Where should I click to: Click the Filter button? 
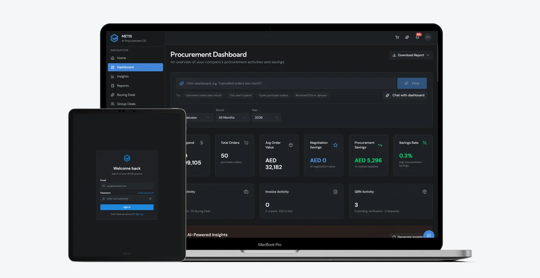[x=412, y=83]
